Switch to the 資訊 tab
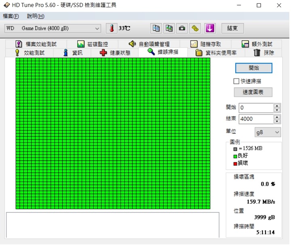Viewport: 291px width, 246px height. pyautogui.click(x=72, y=53)
